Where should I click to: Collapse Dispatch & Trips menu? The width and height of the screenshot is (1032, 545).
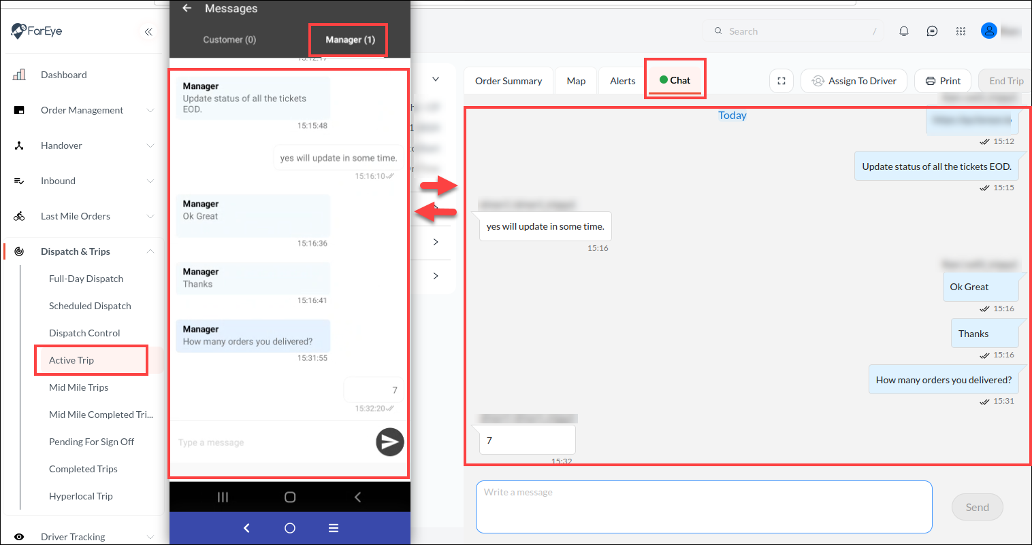150,251
